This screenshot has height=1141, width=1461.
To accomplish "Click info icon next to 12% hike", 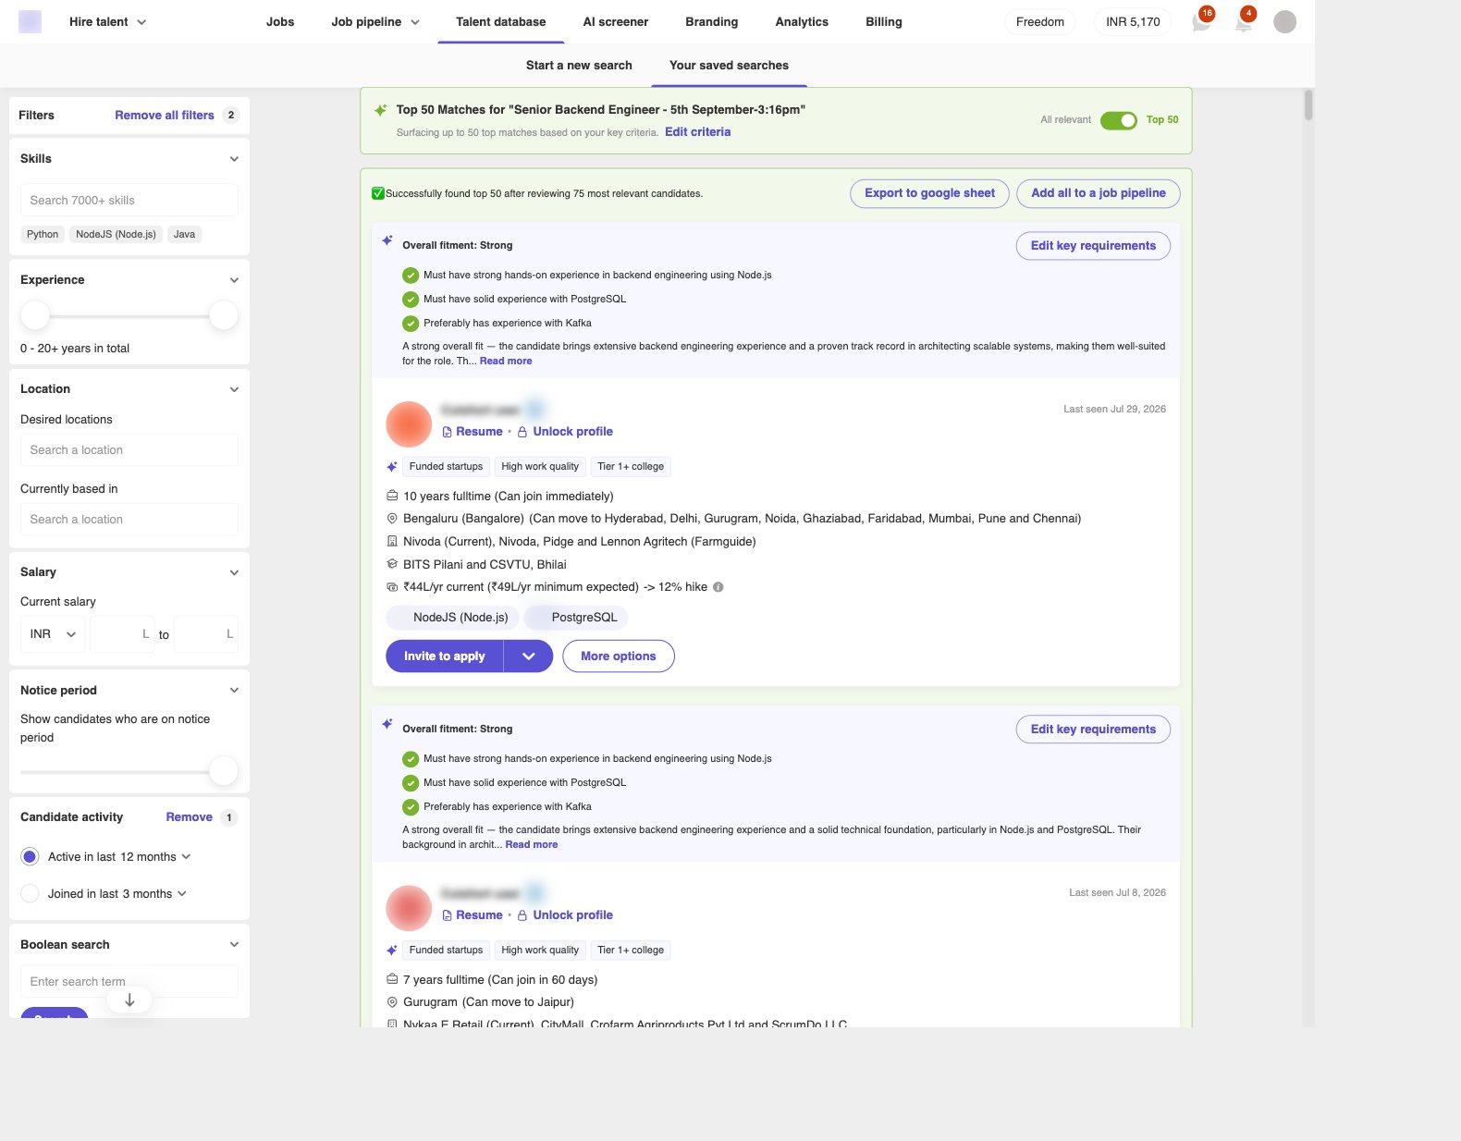I will click(x=718, y=587).
